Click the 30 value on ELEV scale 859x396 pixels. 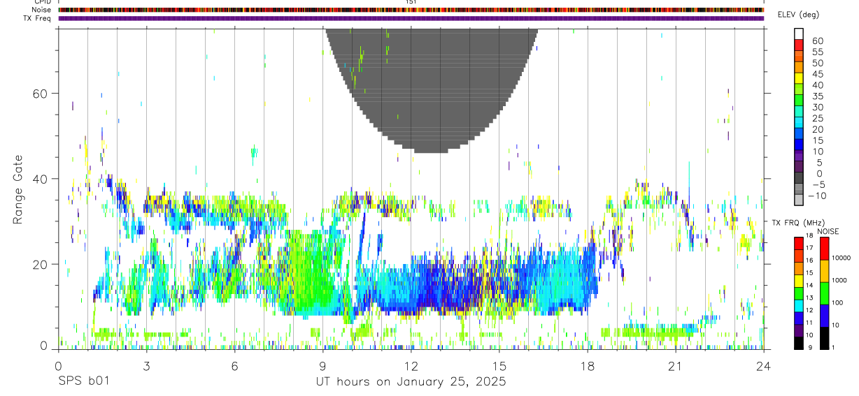click(816, 107)
